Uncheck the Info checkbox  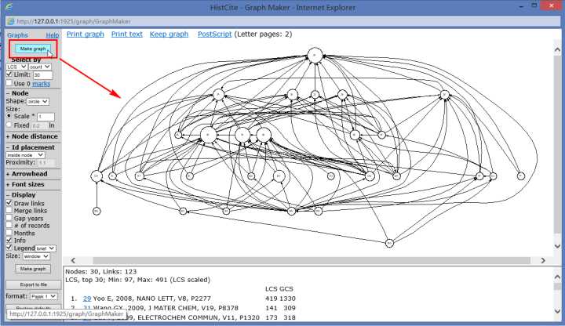pos(9,240)
